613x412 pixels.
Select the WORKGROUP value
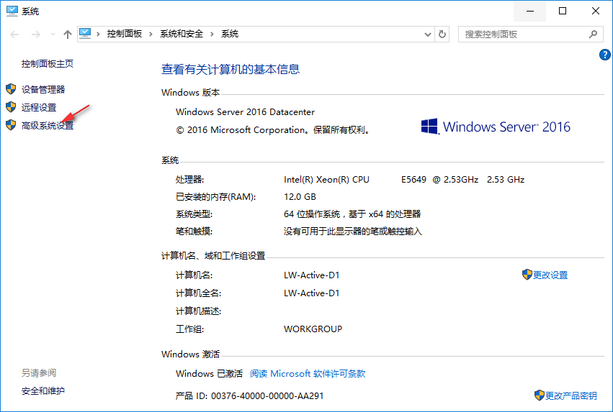coord(313,329)
